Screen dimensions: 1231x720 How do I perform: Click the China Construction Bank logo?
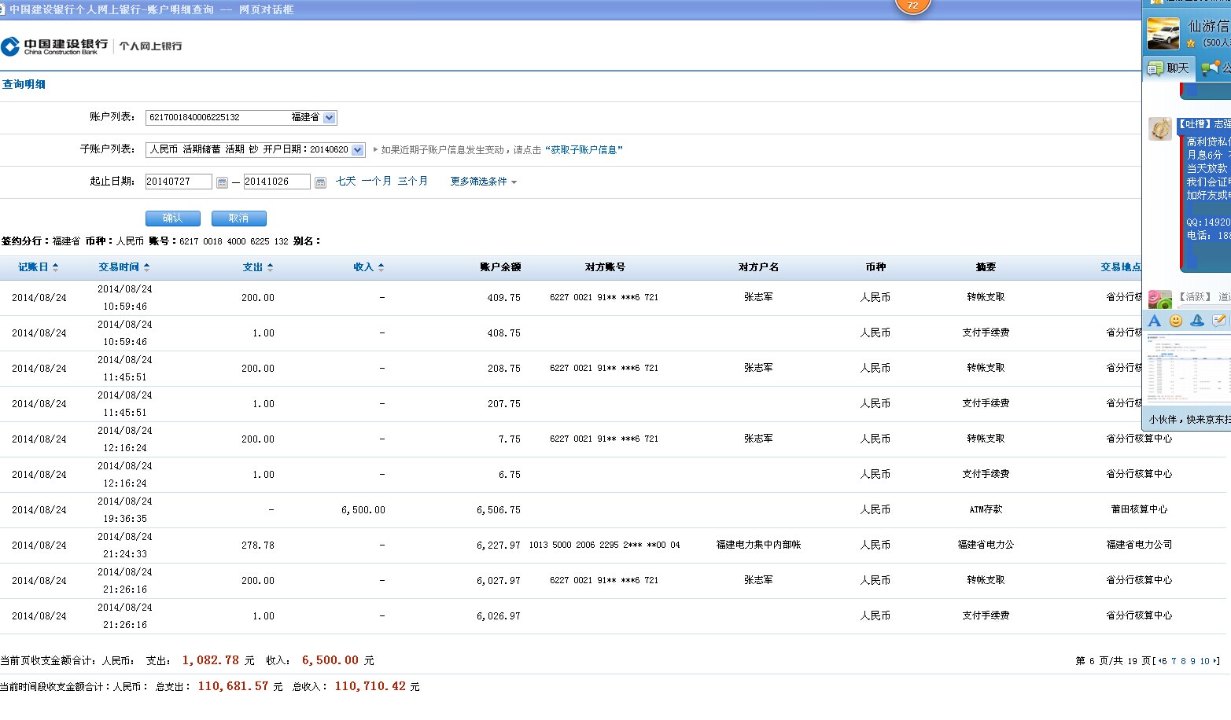(54, 46)
